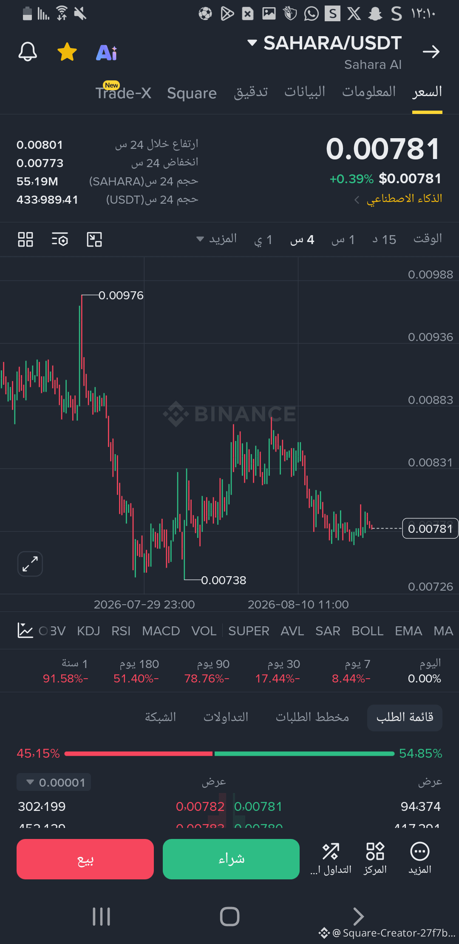
Task: Toggle the KDJ indicator
Action: [x=88, y=631]
